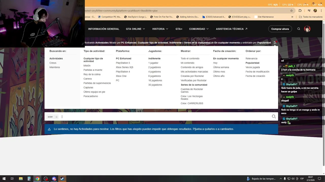Open the Competition PR bookmark

(109, 17)
